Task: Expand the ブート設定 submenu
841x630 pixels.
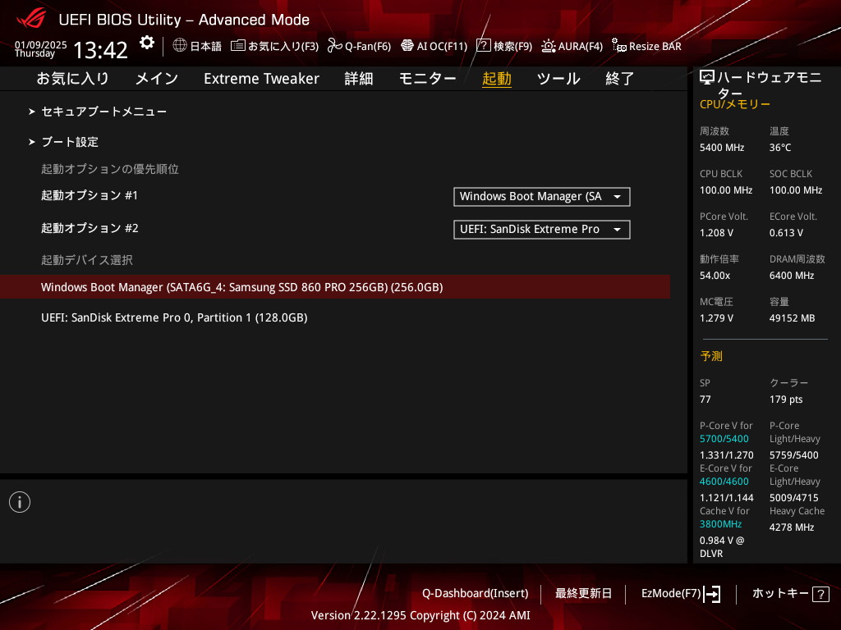Action: (x=70, y=142)
